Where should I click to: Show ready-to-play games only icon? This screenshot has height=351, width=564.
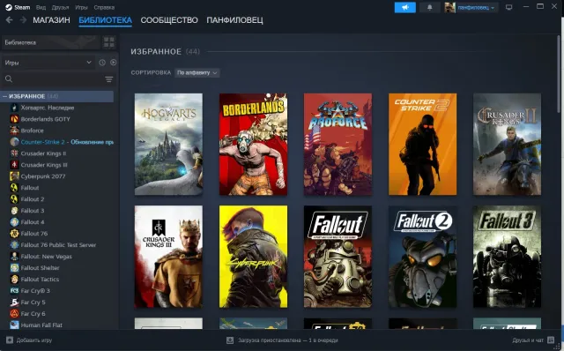tap(114, 63)
